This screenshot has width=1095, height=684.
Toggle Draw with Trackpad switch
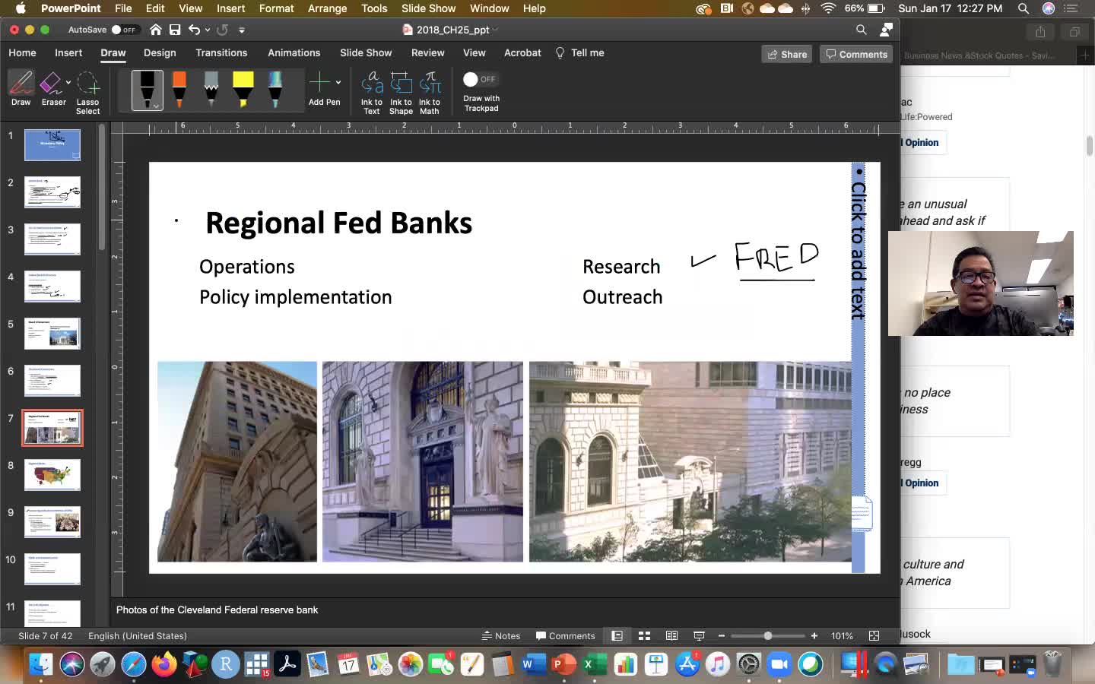click(x=480, y=79)
